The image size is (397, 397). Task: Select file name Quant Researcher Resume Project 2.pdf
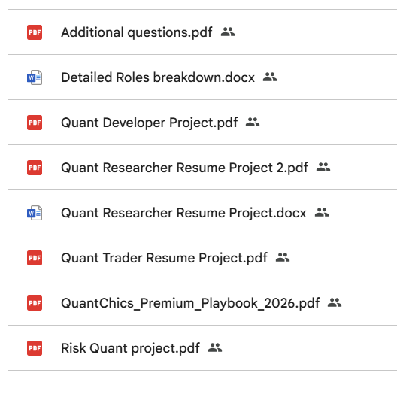coord(184,168)
